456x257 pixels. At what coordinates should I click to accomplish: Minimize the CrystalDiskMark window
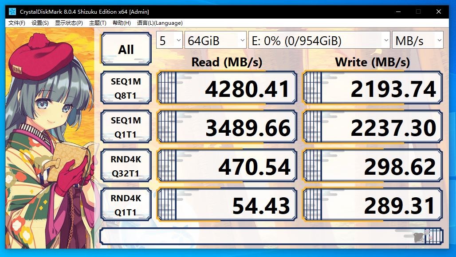(x=398, y=12)
